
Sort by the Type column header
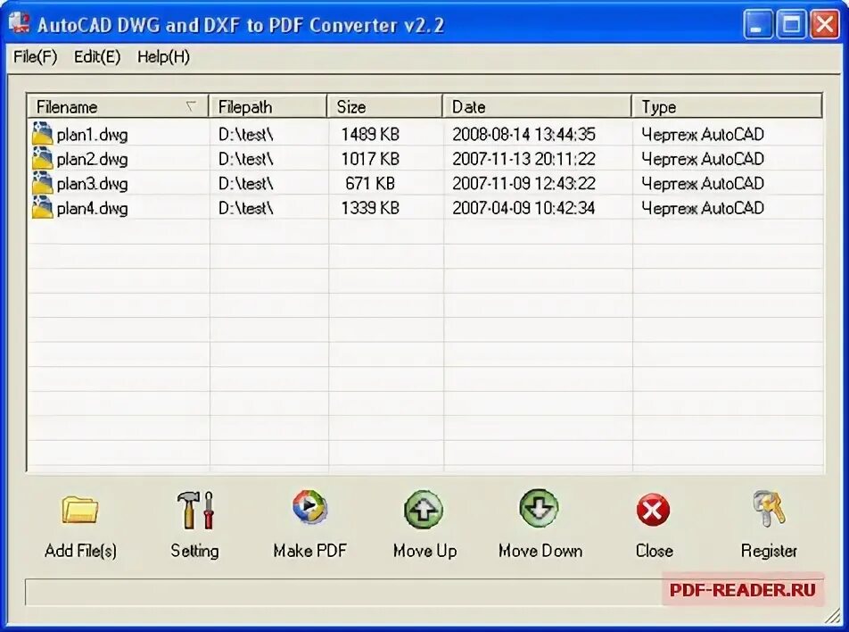coord(727,107)
